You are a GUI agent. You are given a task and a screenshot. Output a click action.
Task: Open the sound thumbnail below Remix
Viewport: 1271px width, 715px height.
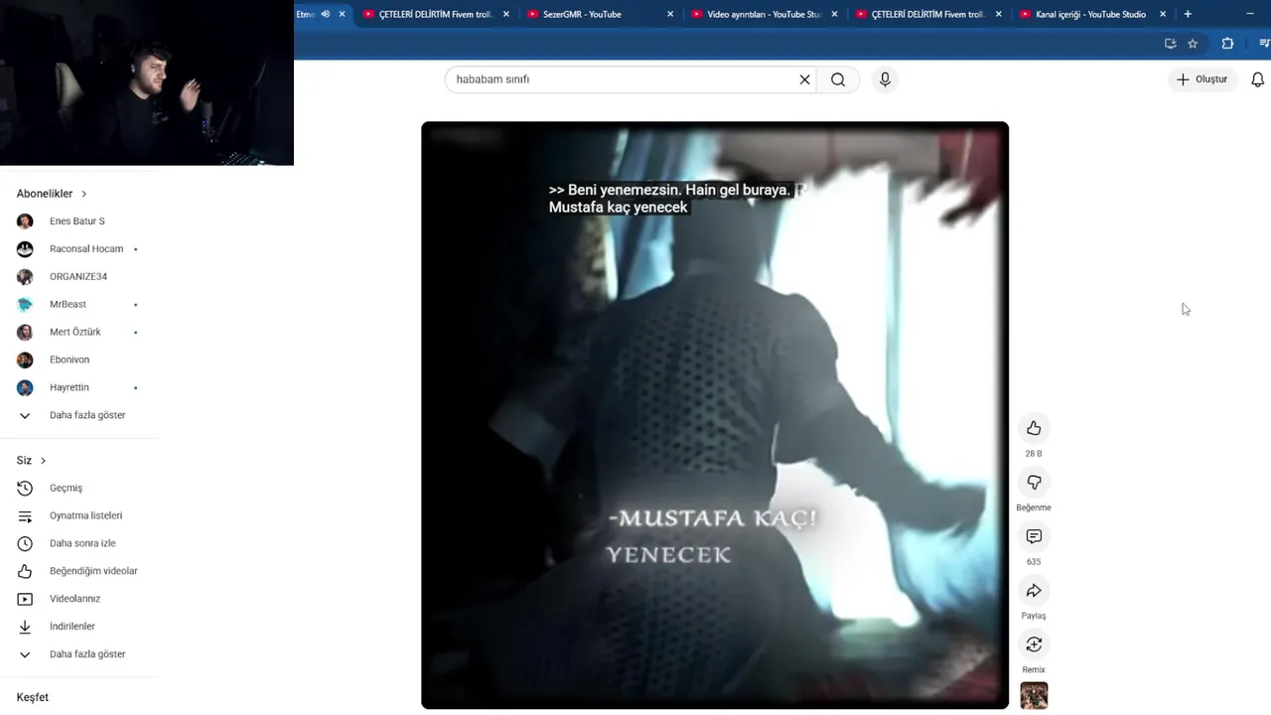1034,695
